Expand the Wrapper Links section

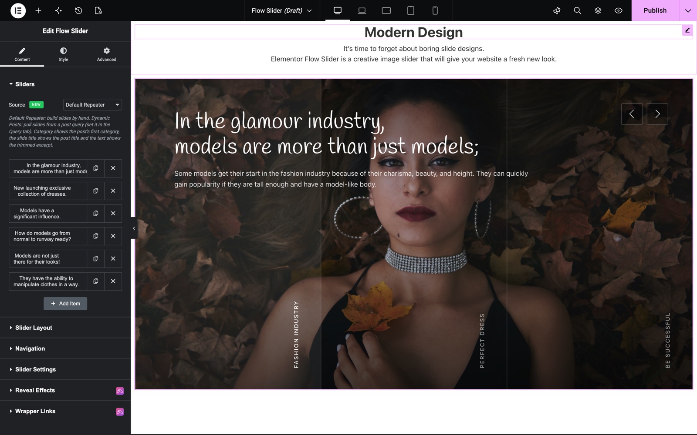[x=65, y=411]
